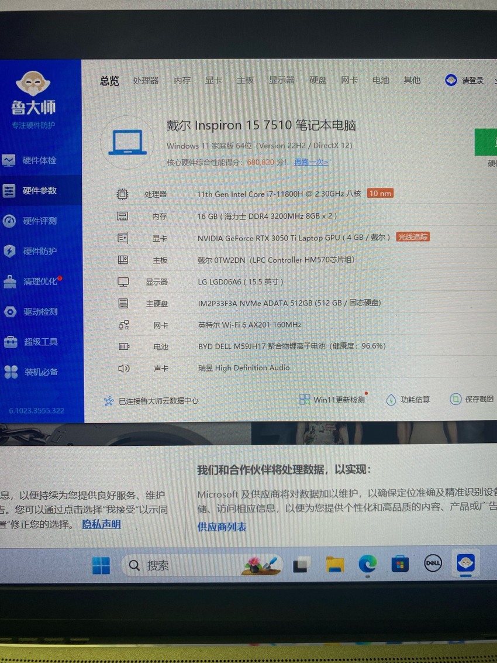Open File Explorer from taskbar

[335, 564]
